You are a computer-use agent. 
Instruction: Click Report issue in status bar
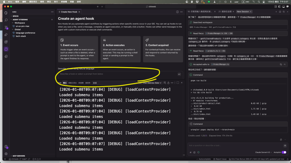220,159
